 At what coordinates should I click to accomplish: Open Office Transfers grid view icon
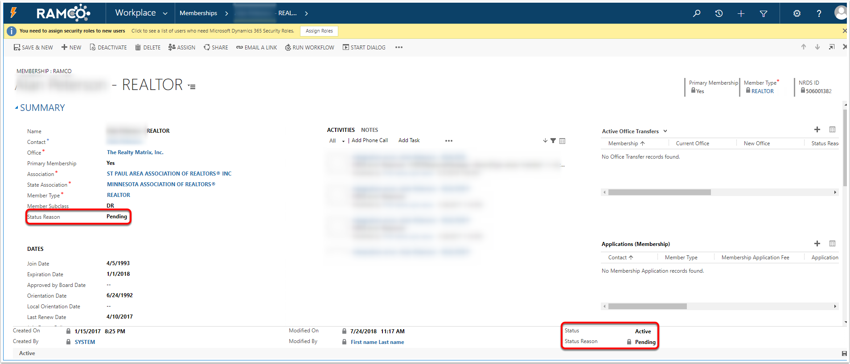pos(832,130)
